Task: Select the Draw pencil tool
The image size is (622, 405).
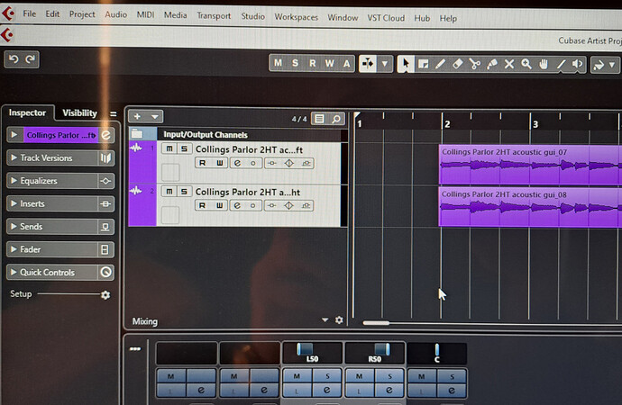Action: point(440,64)
